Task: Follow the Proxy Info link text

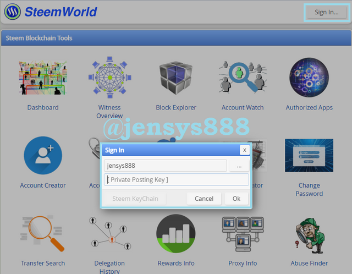Action: [243, 263]
